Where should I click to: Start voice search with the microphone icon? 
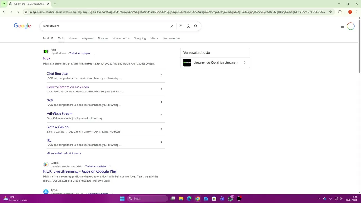(x=181, y=26)
